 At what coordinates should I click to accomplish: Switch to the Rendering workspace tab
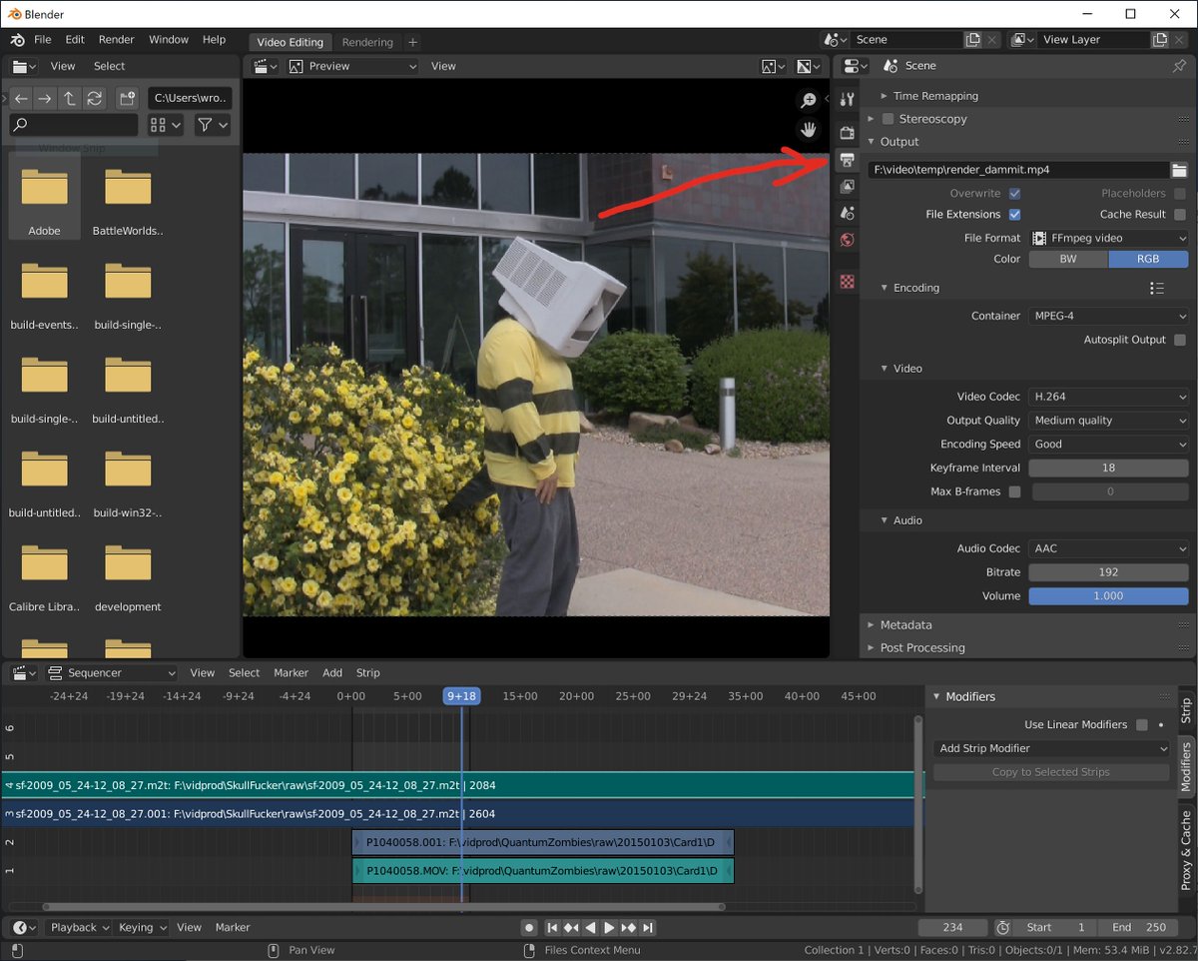367,42
